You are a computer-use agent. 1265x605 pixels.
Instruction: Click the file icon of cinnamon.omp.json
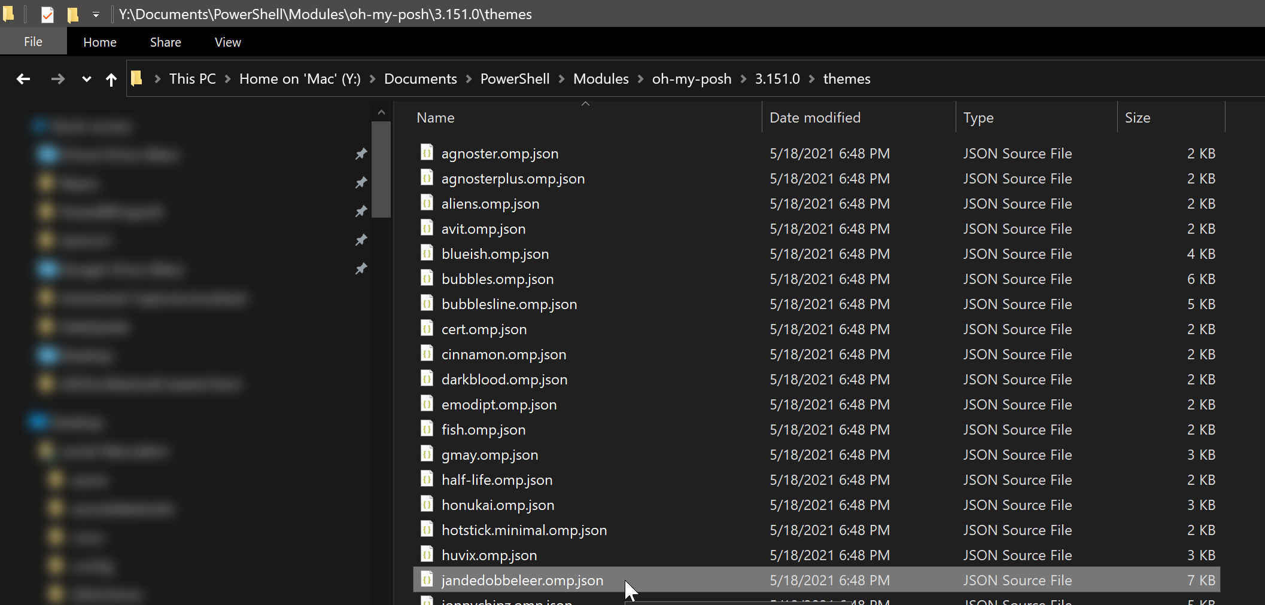point(427,354)
